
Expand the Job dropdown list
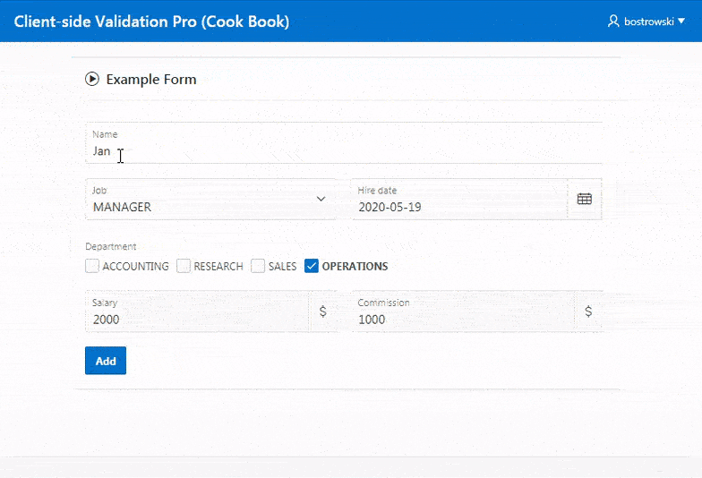[210, 207]
